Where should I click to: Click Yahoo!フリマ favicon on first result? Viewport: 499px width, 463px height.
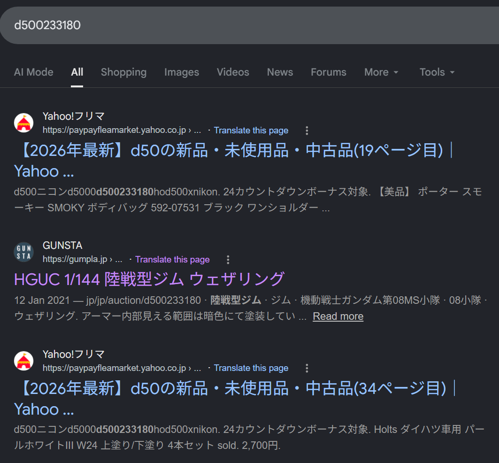(23, 123)
